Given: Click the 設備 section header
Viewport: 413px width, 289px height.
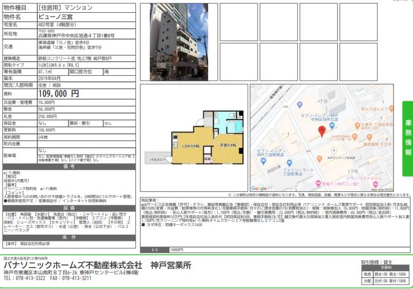Looking at the screenshot, I should click(69, 208).
